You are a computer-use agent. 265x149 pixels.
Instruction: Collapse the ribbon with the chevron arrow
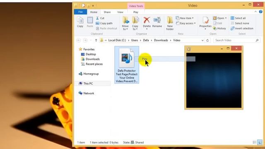pos(255,12)
